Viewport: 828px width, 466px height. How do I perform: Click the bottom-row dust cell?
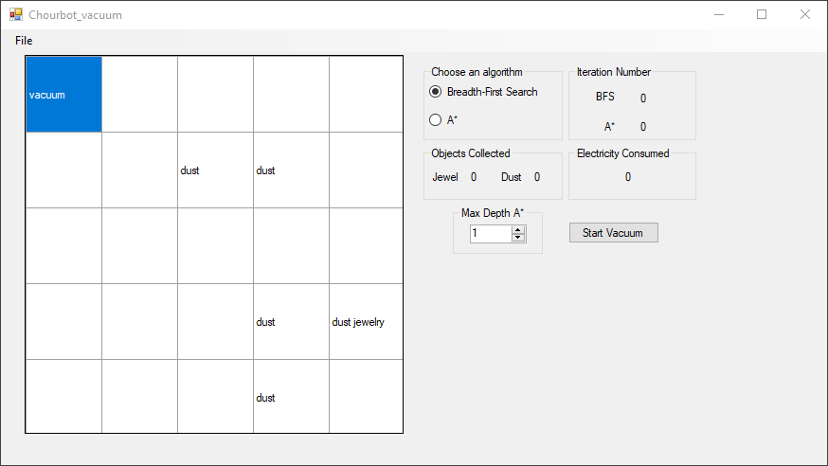[291, 397]
